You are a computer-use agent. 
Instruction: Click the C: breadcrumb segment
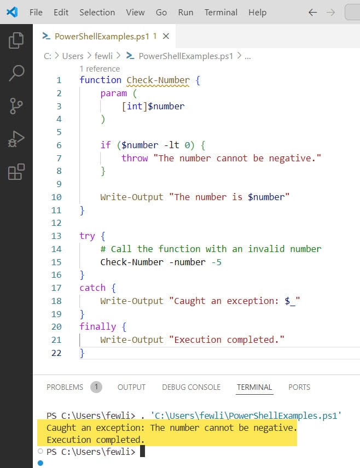point(48,56)
